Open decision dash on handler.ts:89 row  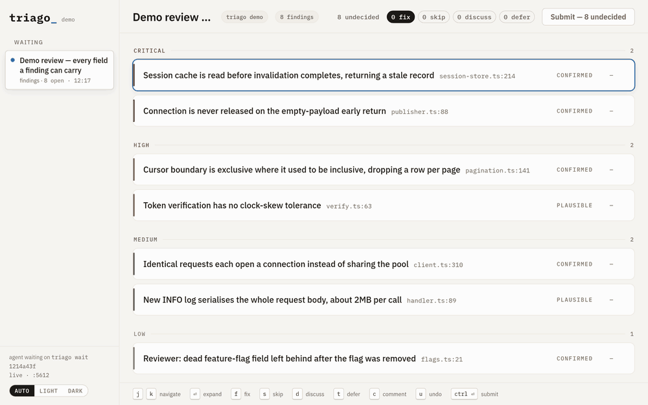point(611,299)
